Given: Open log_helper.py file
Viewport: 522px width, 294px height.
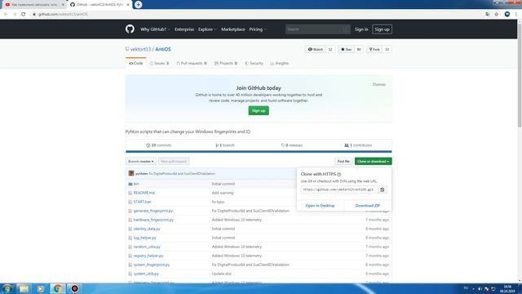Looking at the screenshot, I should click(x=145, y=238).
